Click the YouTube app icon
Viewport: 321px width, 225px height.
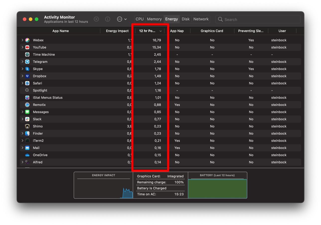pos(27,47)
